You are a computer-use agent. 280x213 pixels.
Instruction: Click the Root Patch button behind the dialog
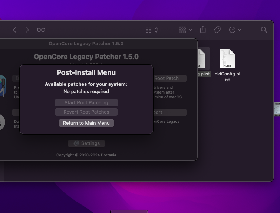point(169,78)
